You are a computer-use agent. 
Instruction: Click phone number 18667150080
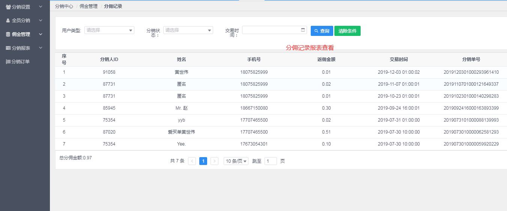254,108
